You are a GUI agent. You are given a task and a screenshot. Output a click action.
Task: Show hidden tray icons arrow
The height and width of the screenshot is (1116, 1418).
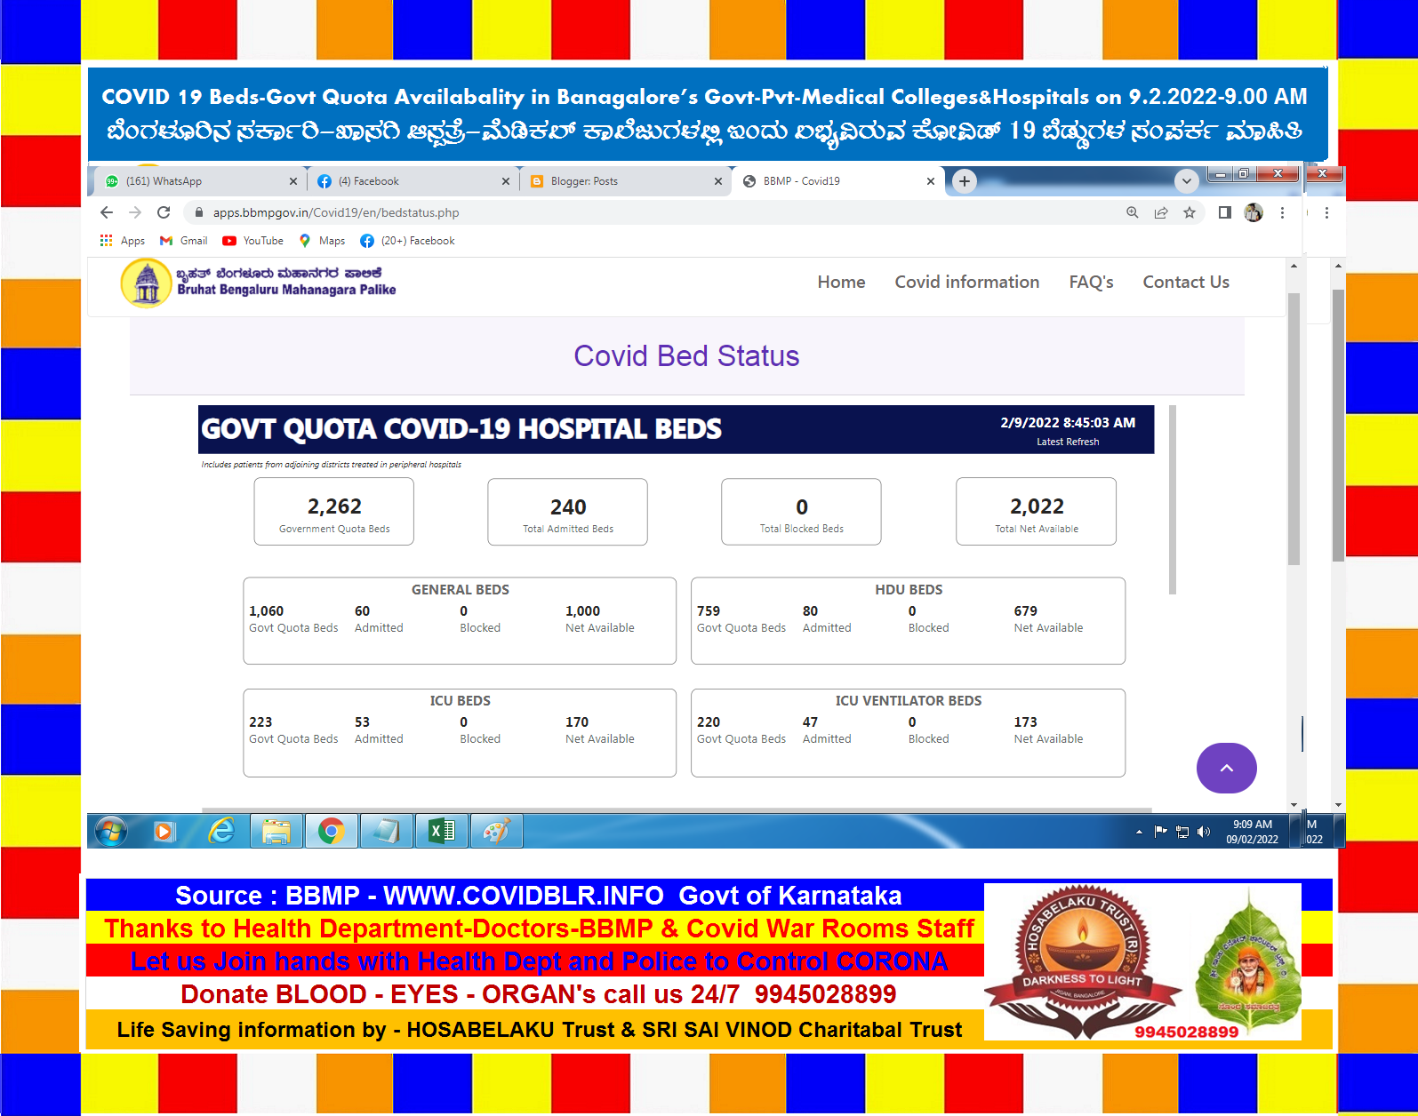[x=1139, y=832]
